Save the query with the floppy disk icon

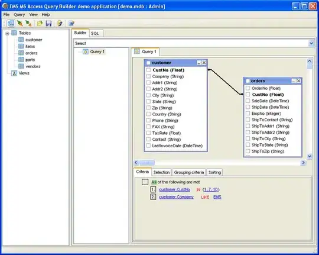pyautogui.click(x=48, y=24)
